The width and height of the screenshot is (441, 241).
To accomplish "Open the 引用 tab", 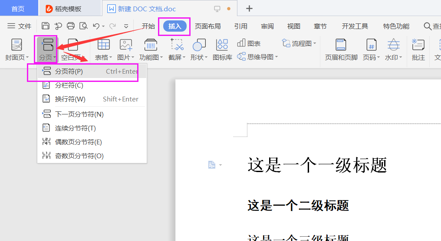I will pos(241,26).
